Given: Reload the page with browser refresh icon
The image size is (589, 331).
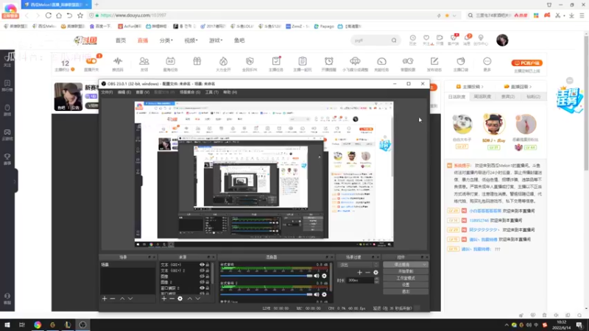Looking at the screenshot, I should [x=49, y=15].
